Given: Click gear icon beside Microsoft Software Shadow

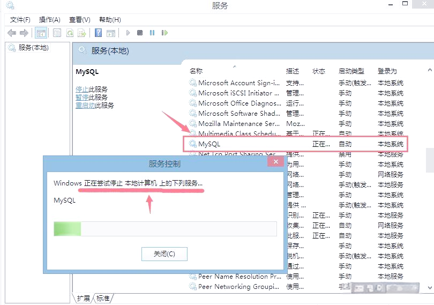Looking at the screenshot, I should [x=193, y=113].
